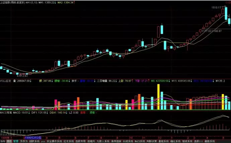
Task: Select the 模板 tab
Action: pos(9,141)
